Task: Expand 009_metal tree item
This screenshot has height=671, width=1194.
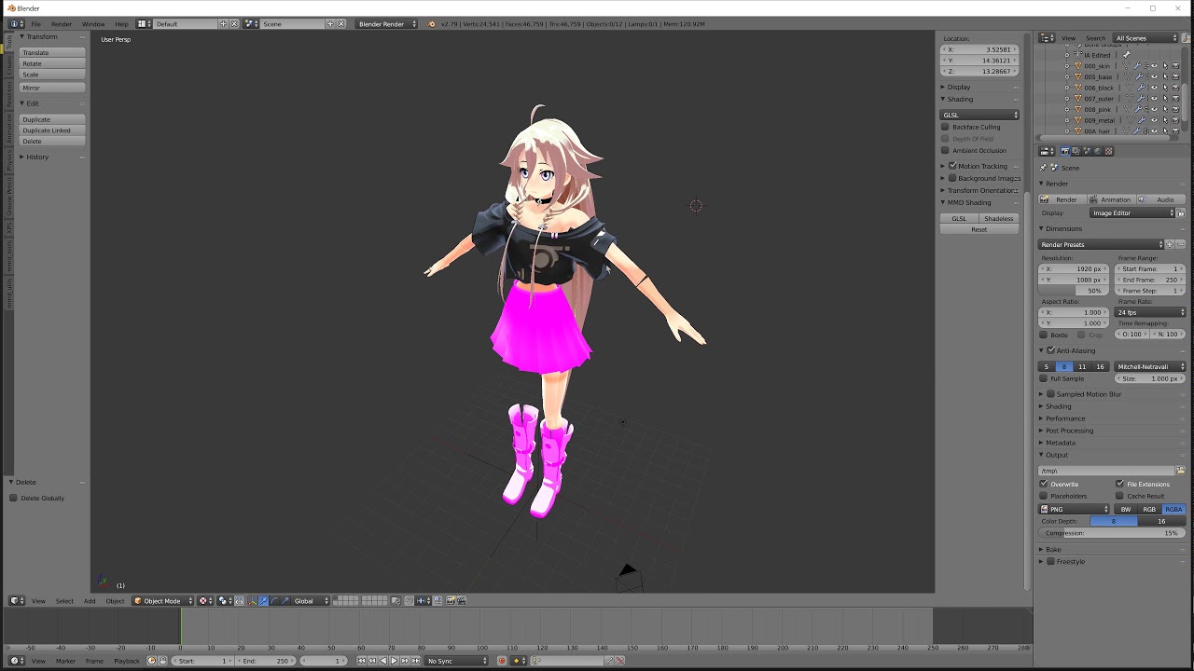Action: click(x=1067, y=120)
